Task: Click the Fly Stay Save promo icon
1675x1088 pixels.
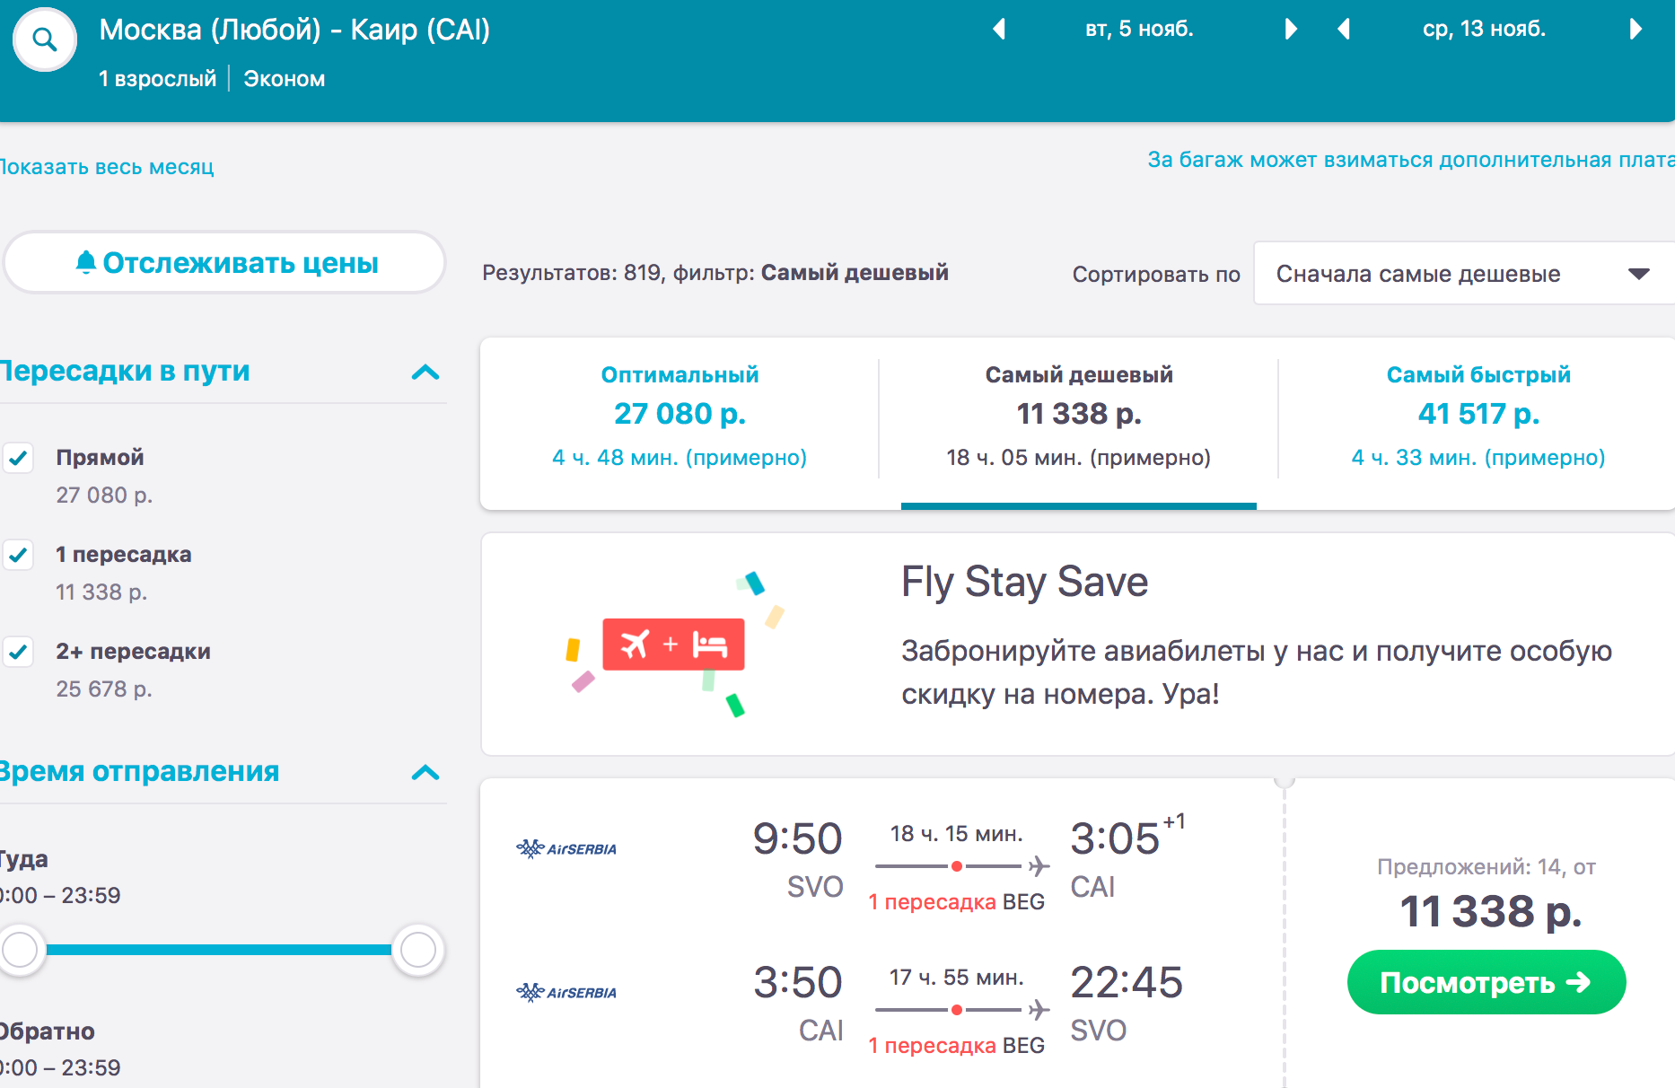Action: click(673, 645)
